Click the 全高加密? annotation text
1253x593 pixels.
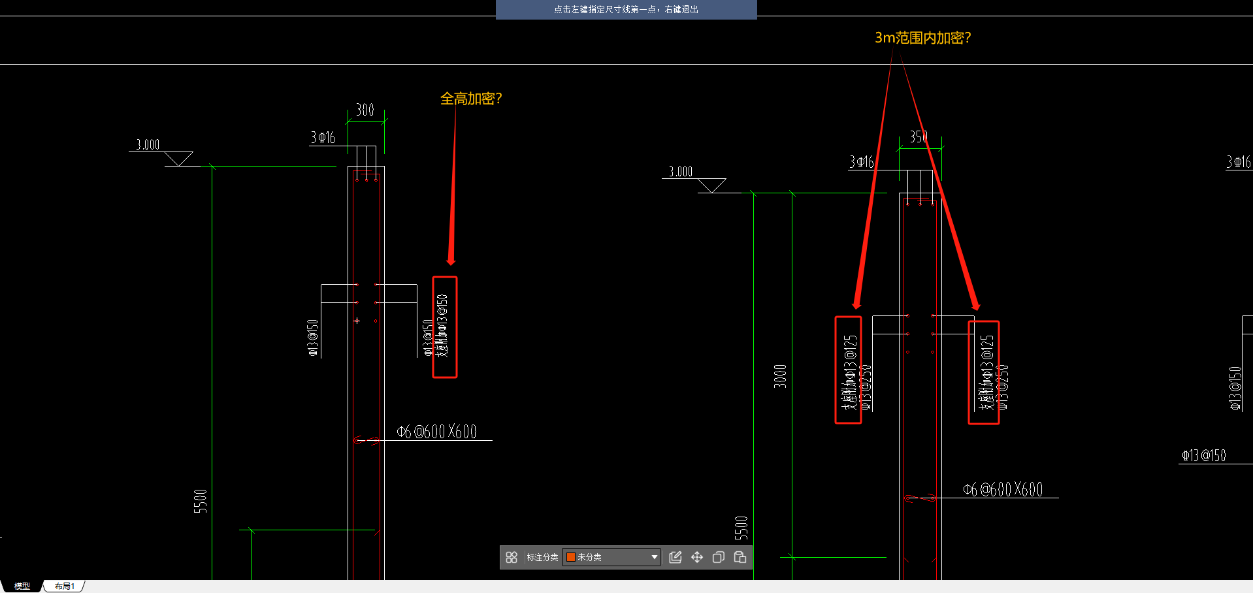tap(471, 99)
